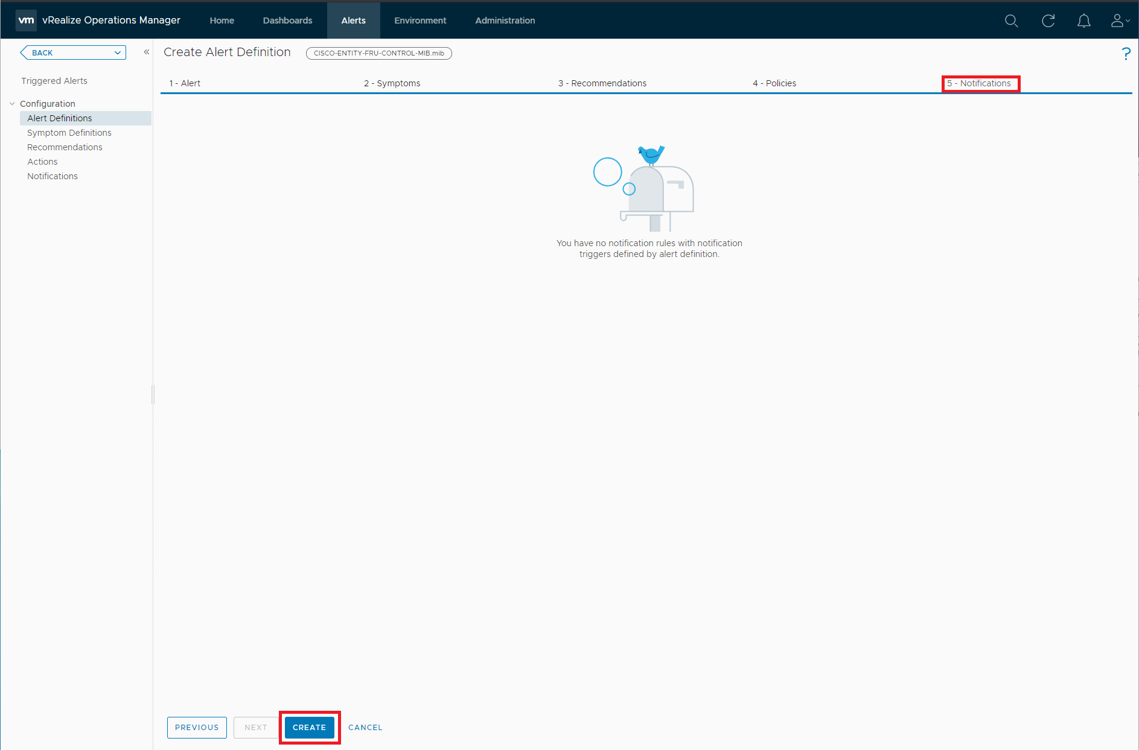Switch to the Environment menu

pos(420,21)
